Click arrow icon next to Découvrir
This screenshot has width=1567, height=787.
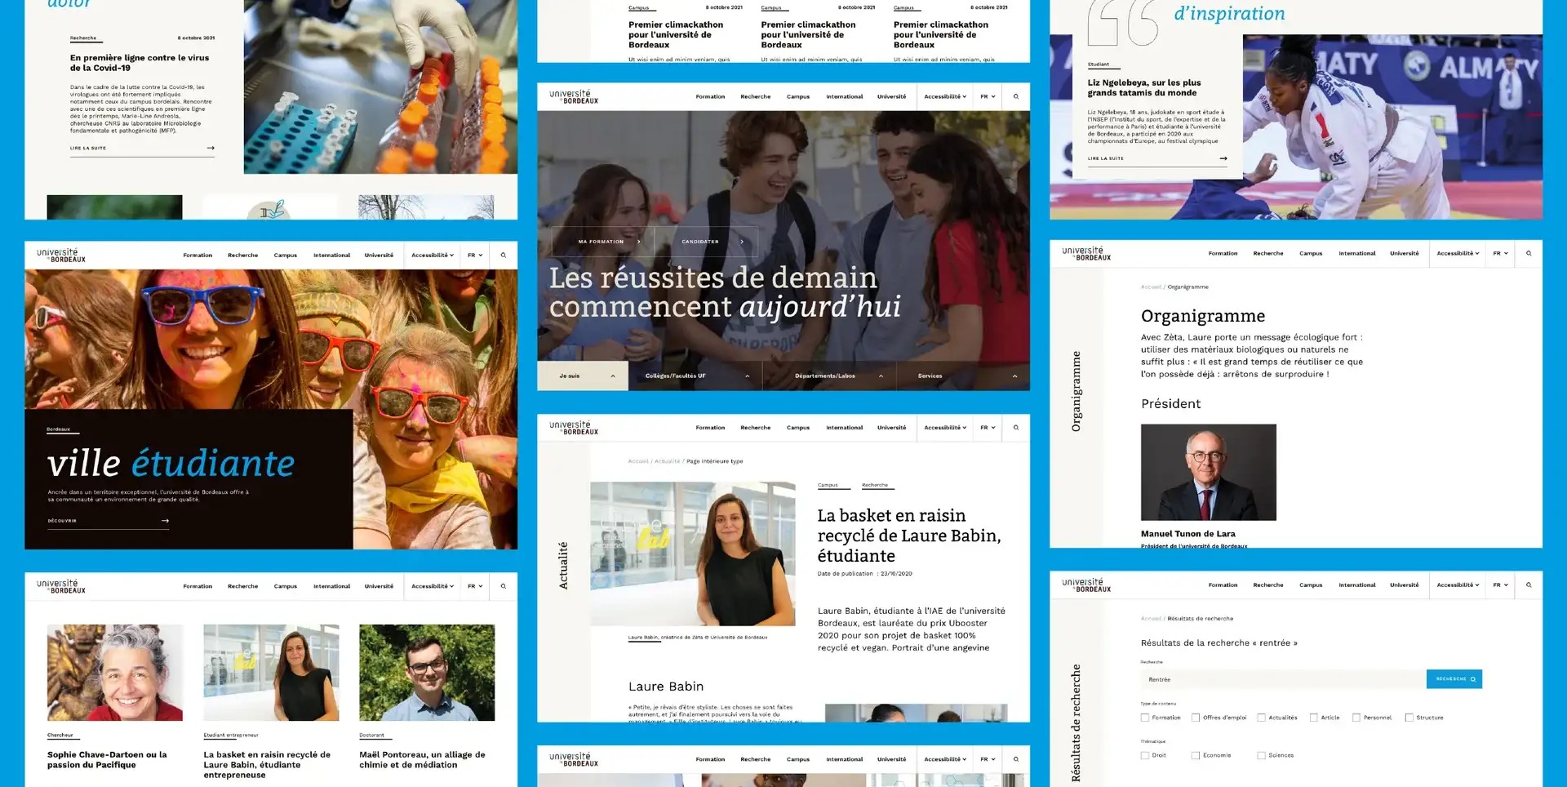[x=165, y=520]
